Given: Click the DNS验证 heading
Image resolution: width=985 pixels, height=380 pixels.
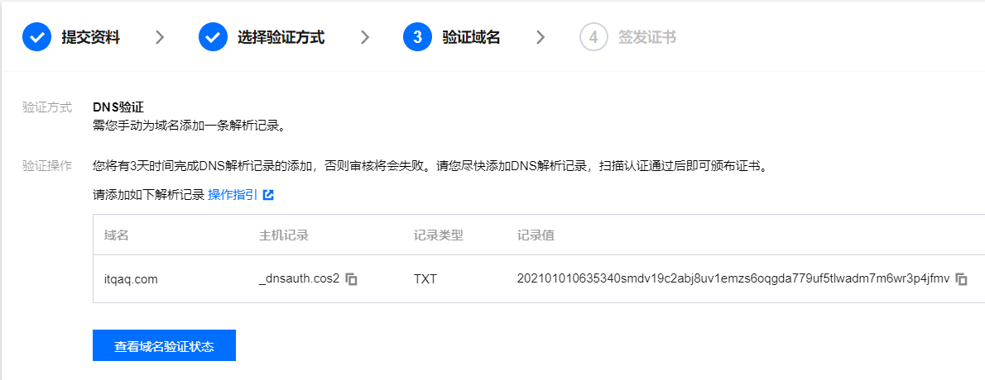Looking at the screenshot, I should (118, 107).
